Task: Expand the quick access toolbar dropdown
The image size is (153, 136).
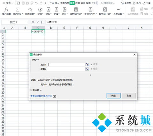Action: 46,3
